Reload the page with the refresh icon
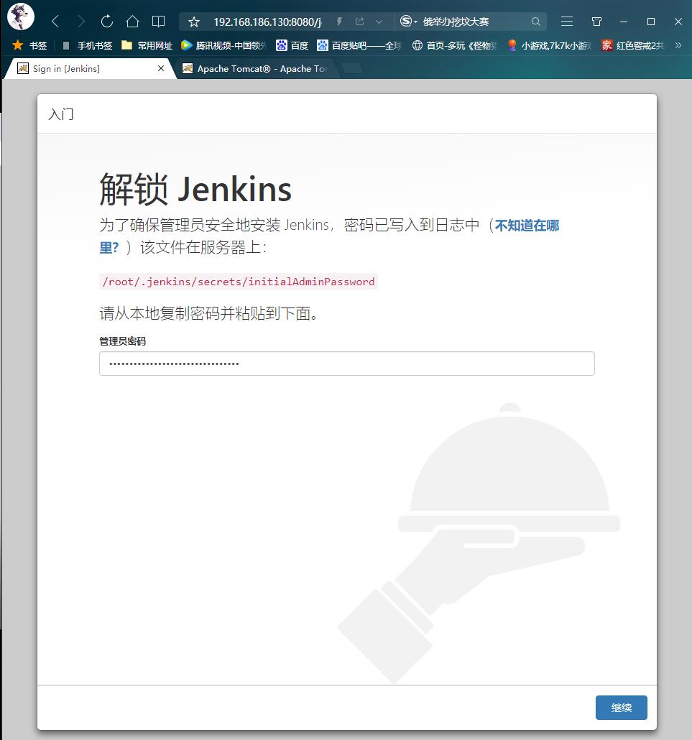This screenshot has height=740, width=692. click(x=107, y=22)
